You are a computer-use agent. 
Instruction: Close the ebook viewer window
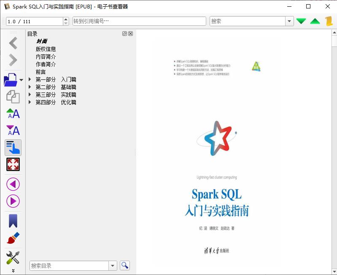327,6
